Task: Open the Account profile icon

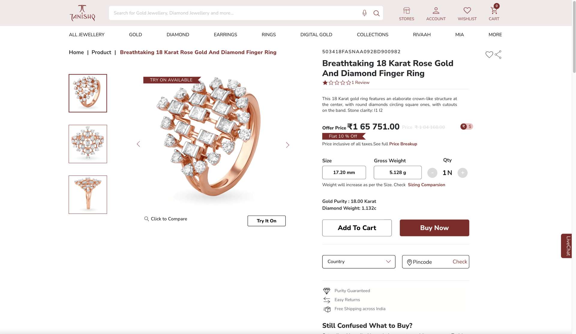Action: [436, 11]
